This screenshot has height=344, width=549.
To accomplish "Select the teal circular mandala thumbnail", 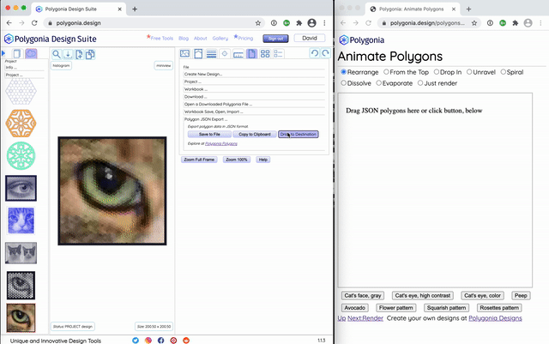I will coord(21,156).
